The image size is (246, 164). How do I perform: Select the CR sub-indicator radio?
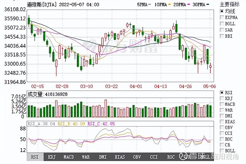point(222,145)
